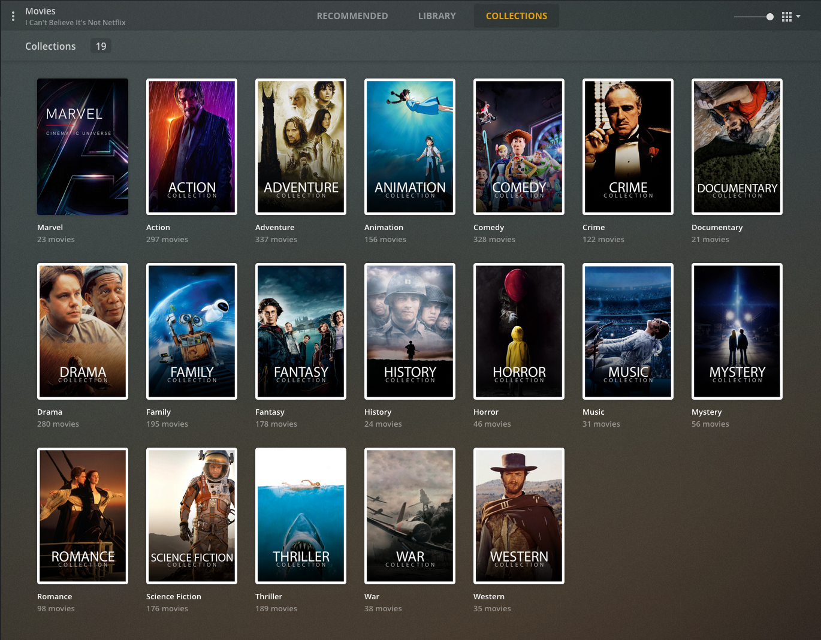Open the War collection poster

coord(410,516)
